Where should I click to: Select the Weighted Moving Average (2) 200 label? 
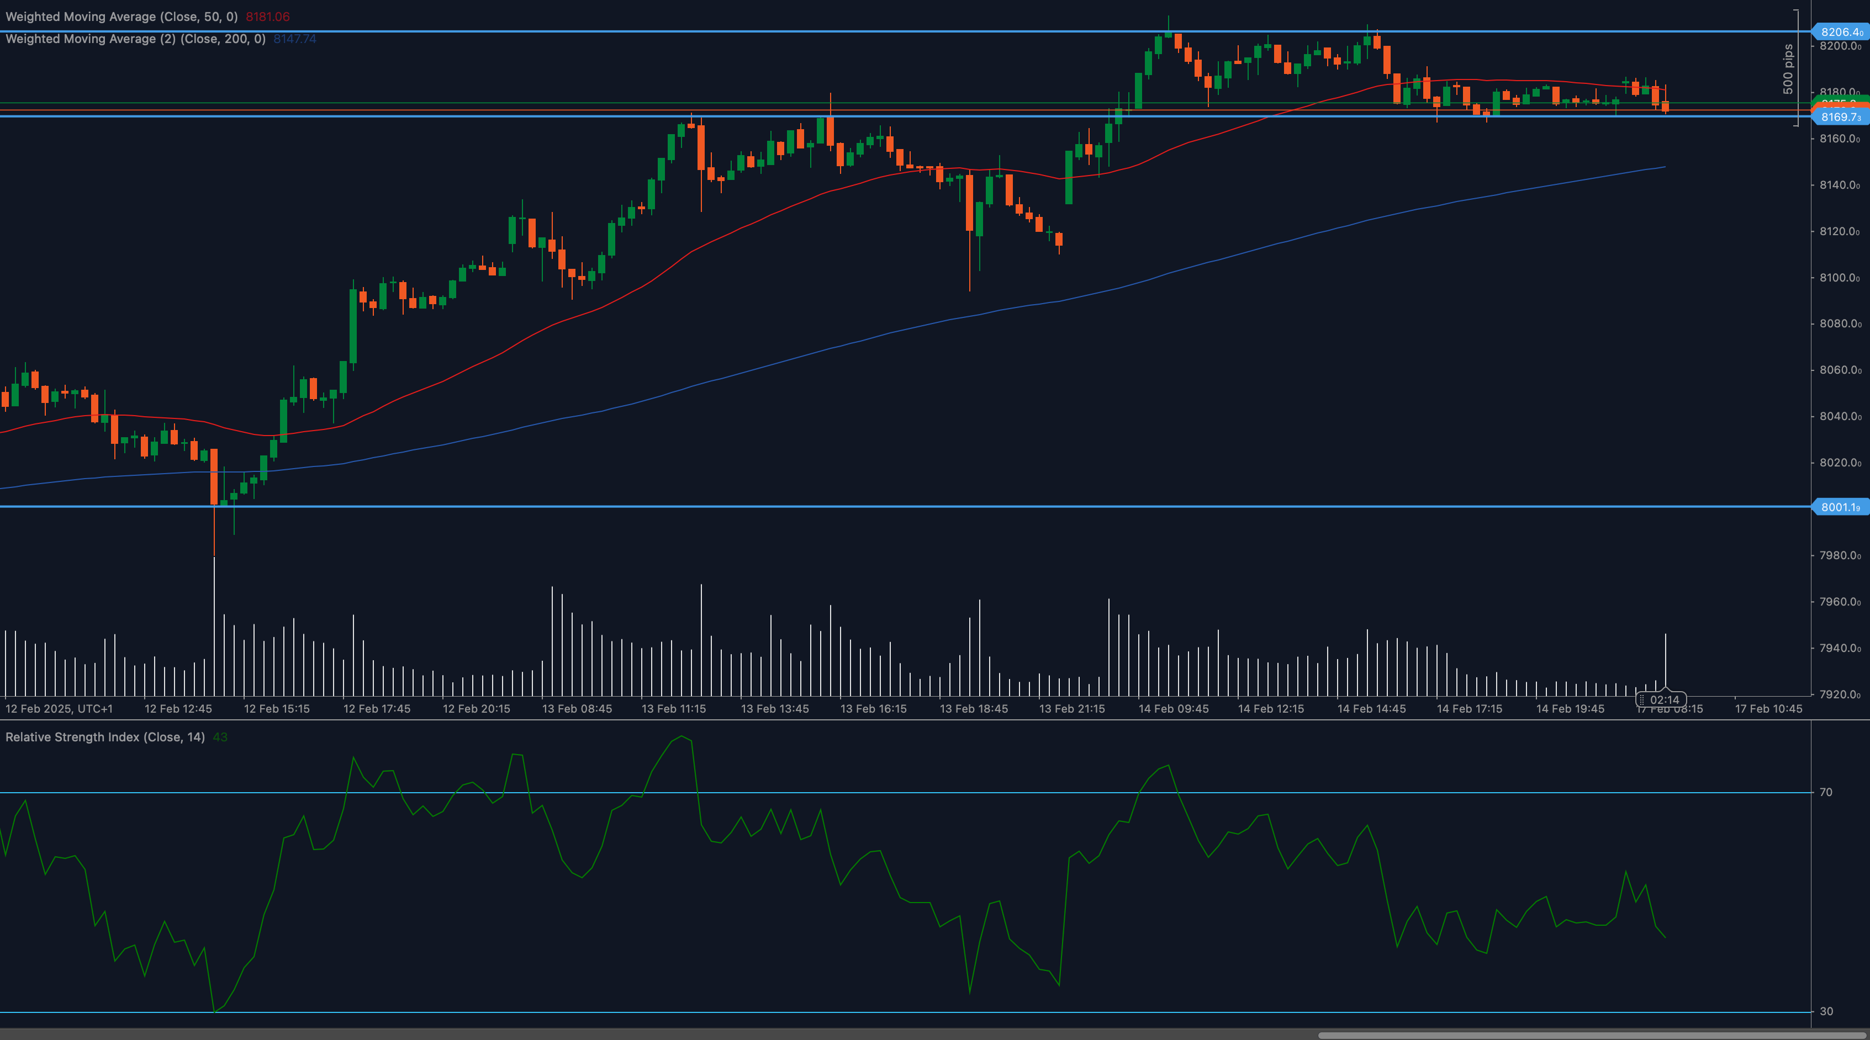click(135, 39)
